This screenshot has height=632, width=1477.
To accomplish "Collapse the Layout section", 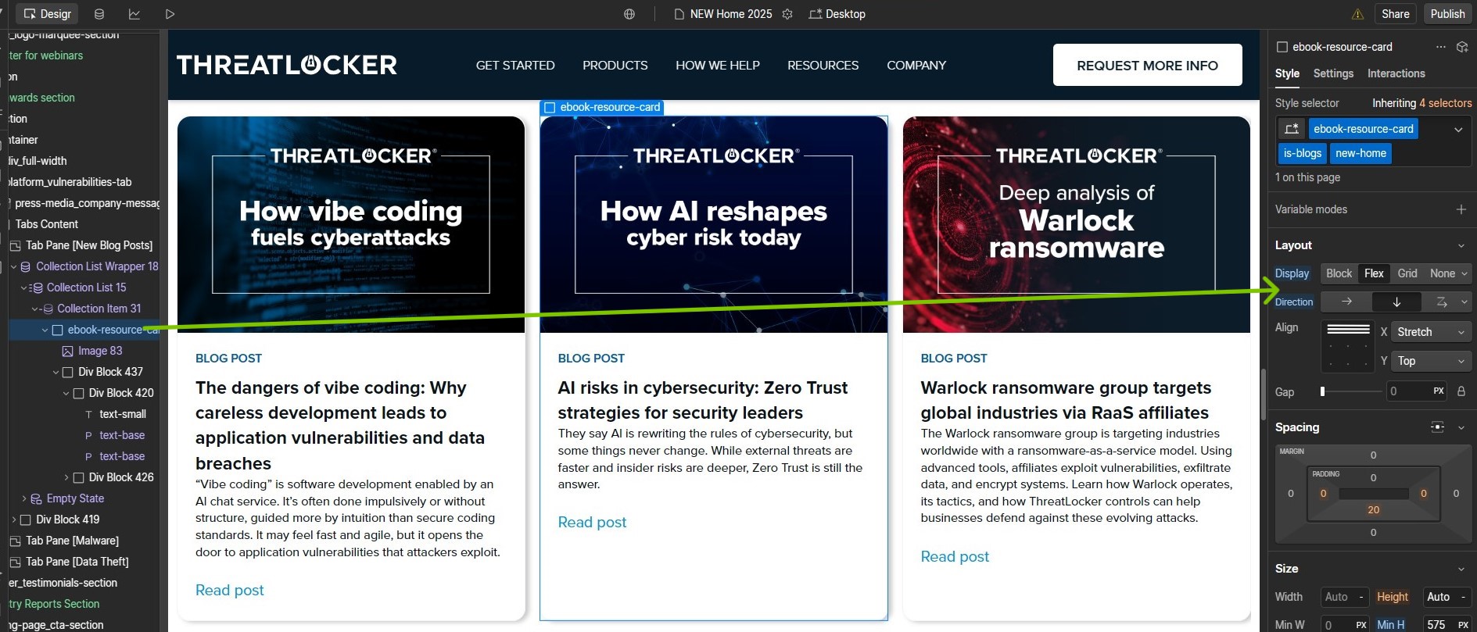I will (1461, 246).
